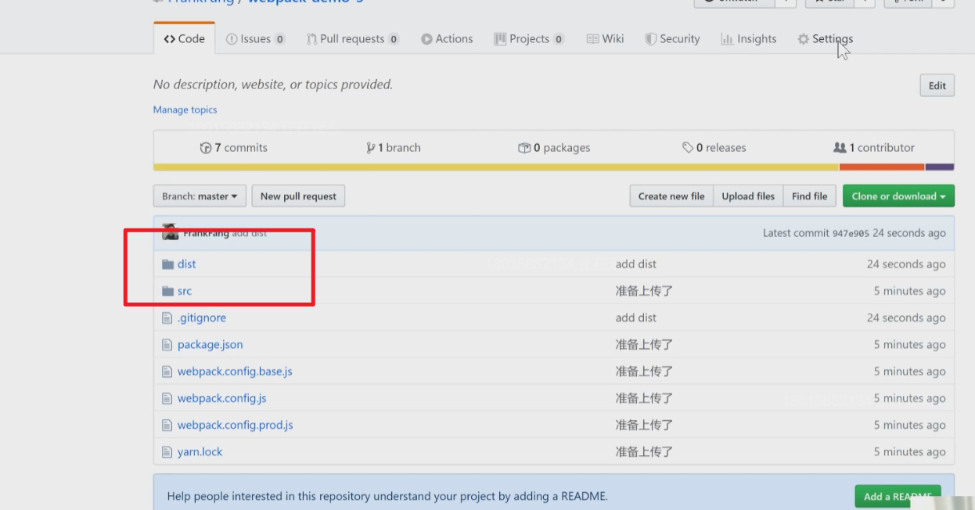Image resolution: width=975 pixels, height=510 pixels.
Task: Click the tag icon beside 0 releases
Action: (687, 148)
